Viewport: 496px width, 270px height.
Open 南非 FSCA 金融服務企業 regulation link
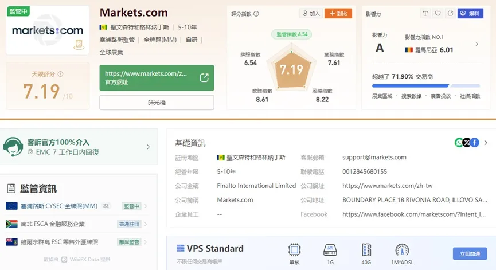tap(53, 224)
